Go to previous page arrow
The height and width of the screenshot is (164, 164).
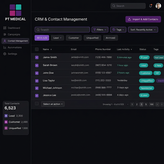point(157,104)
